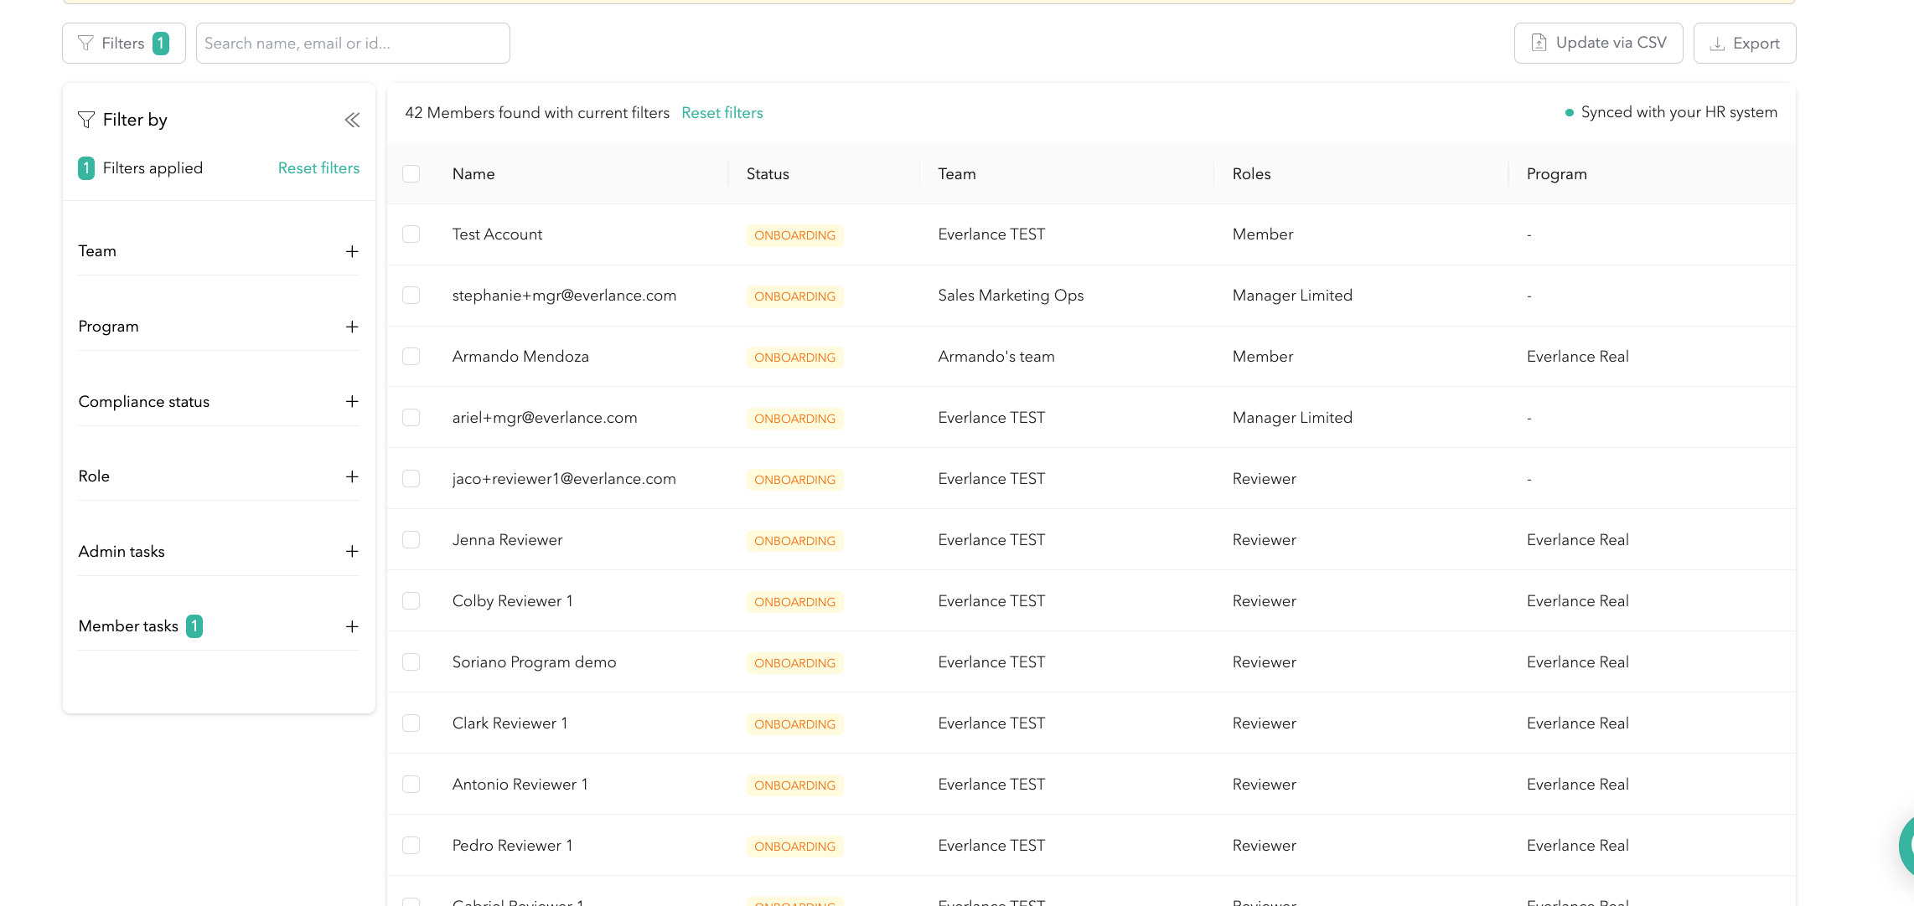Viewport: 1914px width, 906px height.
Task: Expand the Compliance status filter
Action: pyautogui.click(x=352, y=402)
